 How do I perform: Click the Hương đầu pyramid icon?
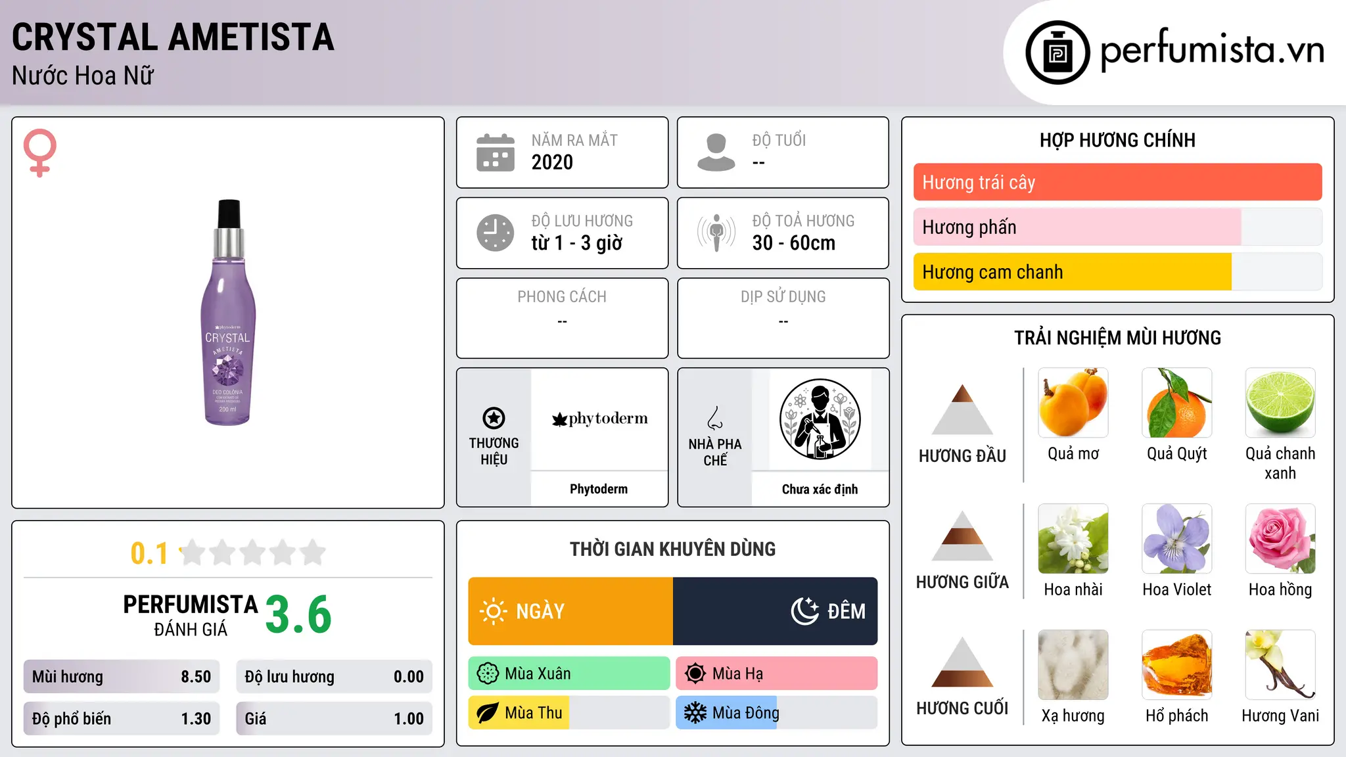click(x=962, y=409)
